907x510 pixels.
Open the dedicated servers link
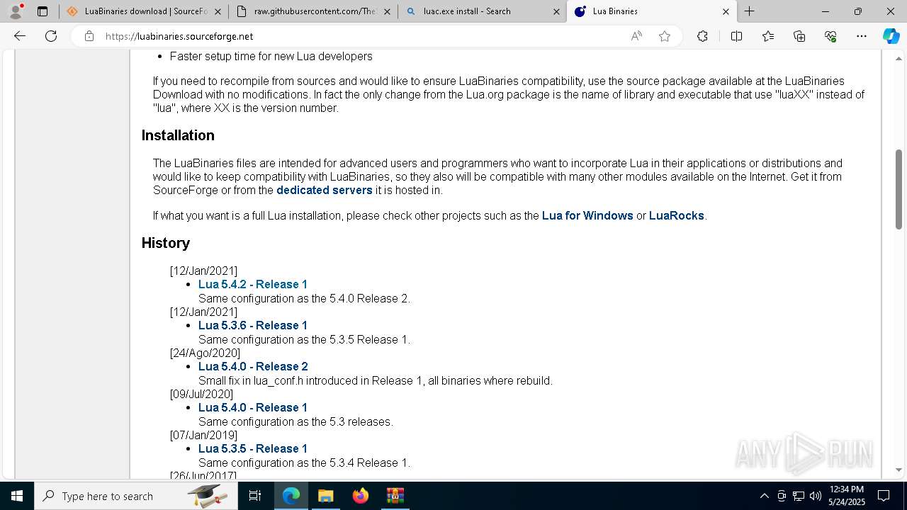click(x=325, y=190)
